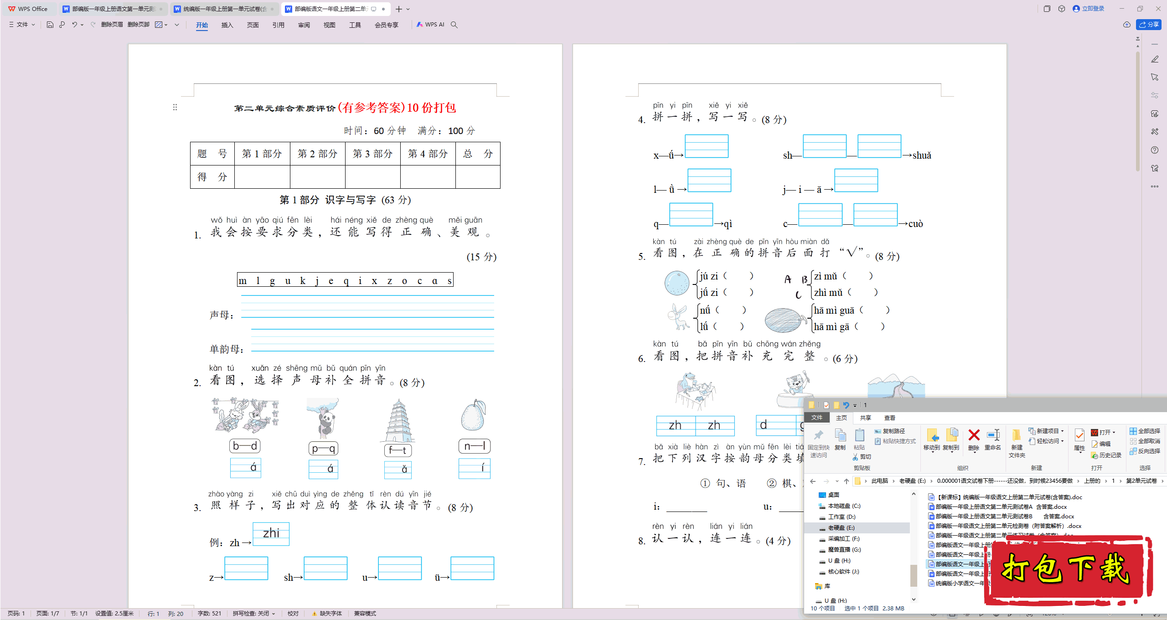Click the Explorer up-directory arrow

(x=847, y=481)
